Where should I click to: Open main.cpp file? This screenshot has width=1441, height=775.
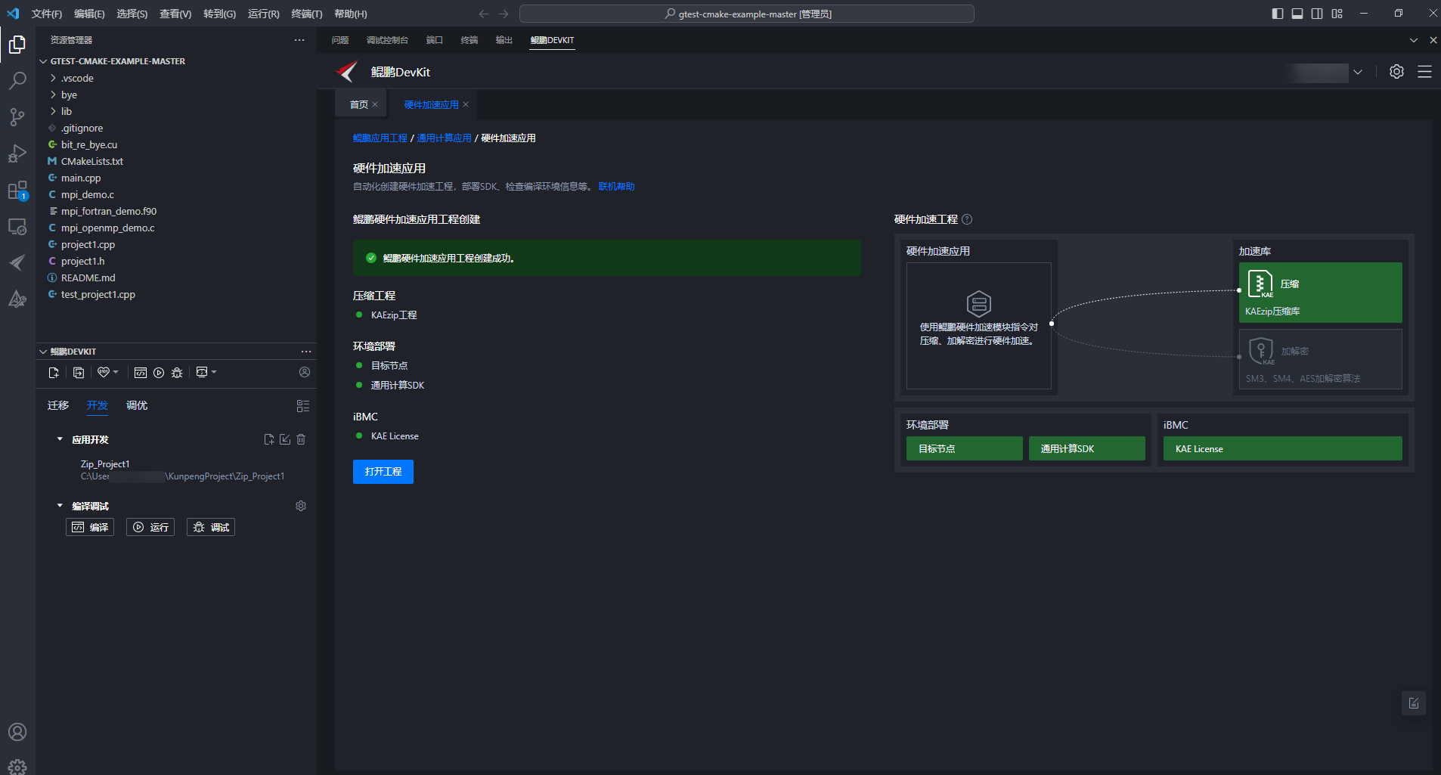81,178
